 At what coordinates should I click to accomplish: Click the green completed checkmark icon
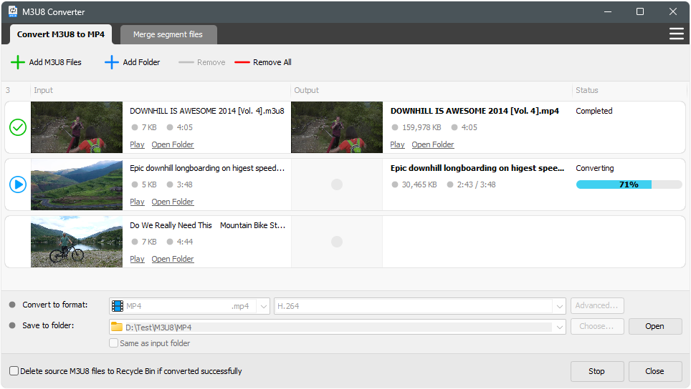coord(18,127)
